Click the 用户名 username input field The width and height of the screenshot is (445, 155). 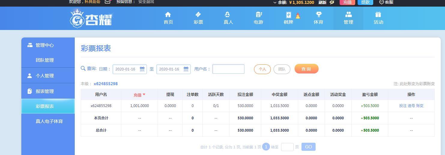pos(228,69)
